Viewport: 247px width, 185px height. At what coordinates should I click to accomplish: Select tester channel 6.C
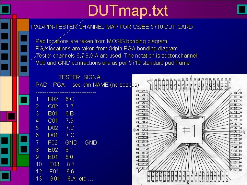click(x=70, y=99)
